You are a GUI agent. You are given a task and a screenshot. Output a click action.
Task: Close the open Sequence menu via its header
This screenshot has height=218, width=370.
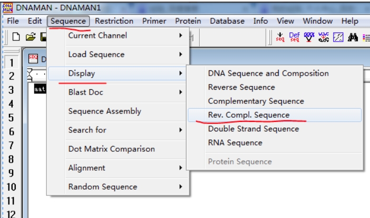click(68, 21)
